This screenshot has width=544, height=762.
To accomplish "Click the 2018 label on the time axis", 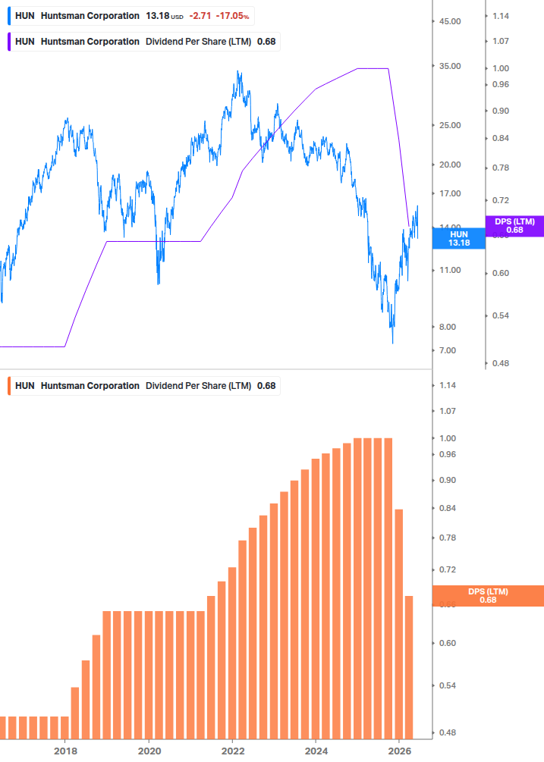I will [66, 751].
